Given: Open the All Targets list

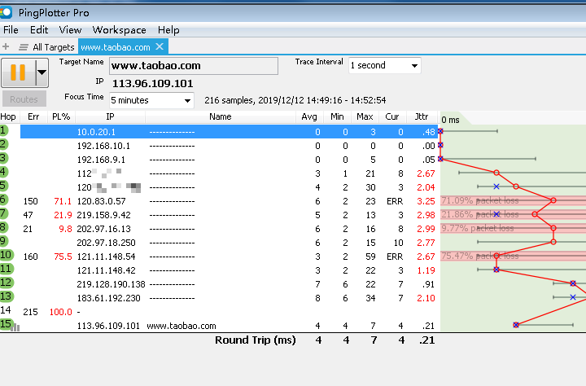Looking at the screenshot, I should [x=46, y=47].
